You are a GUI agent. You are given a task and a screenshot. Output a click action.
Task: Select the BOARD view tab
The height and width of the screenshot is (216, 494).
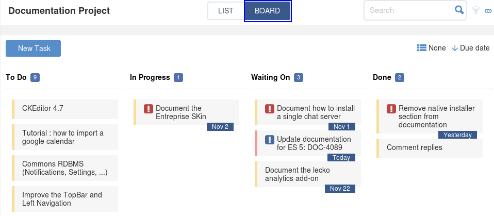[267, 11]
